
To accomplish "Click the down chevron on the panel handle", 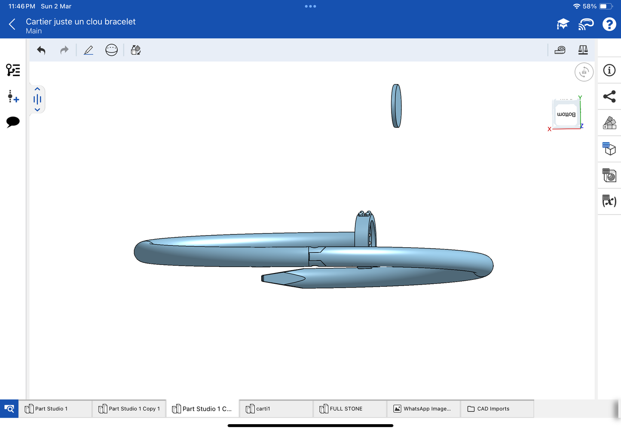I will click(37, 110).
